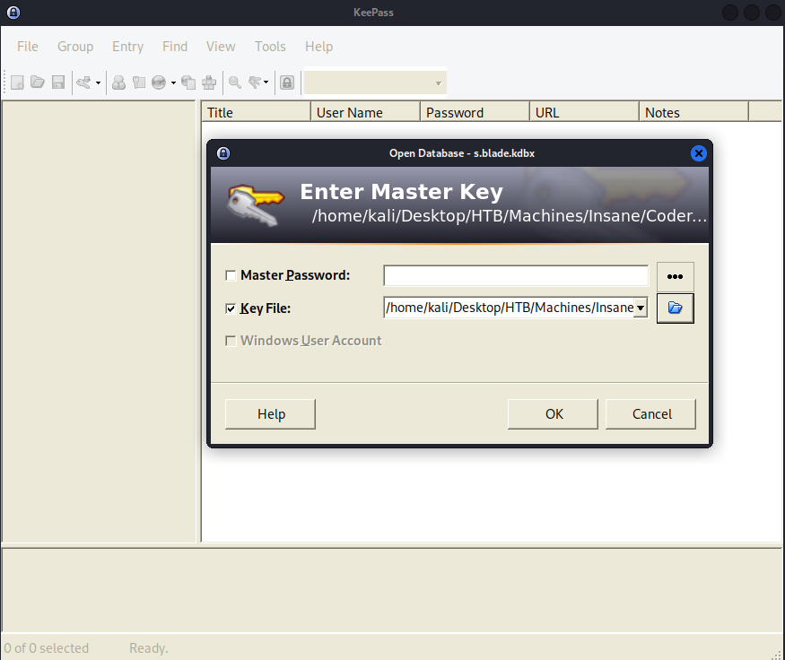Viewport: 785px width, 660px height.
Task: Open a database using the toolbar icon
Action: click(37, 82)
